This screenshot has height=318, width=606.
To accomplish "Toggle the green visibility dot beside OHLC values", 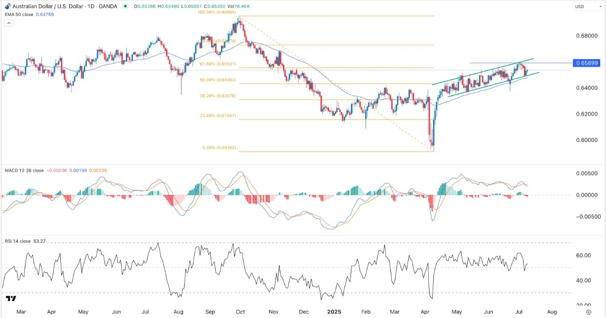I will [126, 6].
